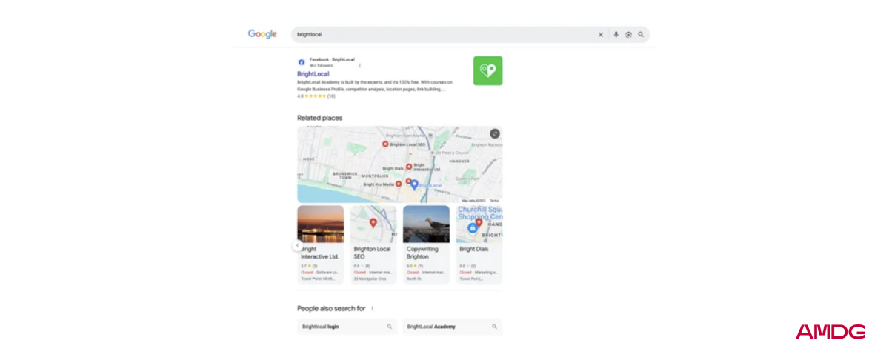Search for Brightlocal login suggestion

[x=347, y=326]
